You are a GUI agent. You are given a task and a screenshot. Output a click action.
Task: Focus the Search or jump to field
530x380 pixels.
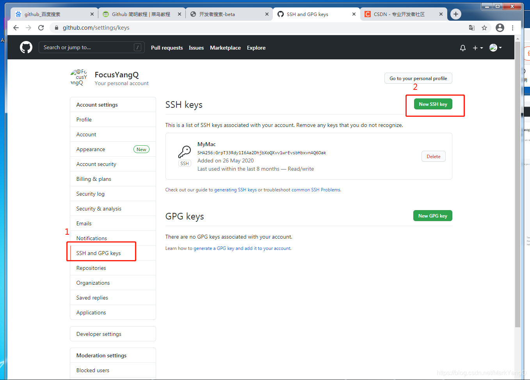[92, 47]
